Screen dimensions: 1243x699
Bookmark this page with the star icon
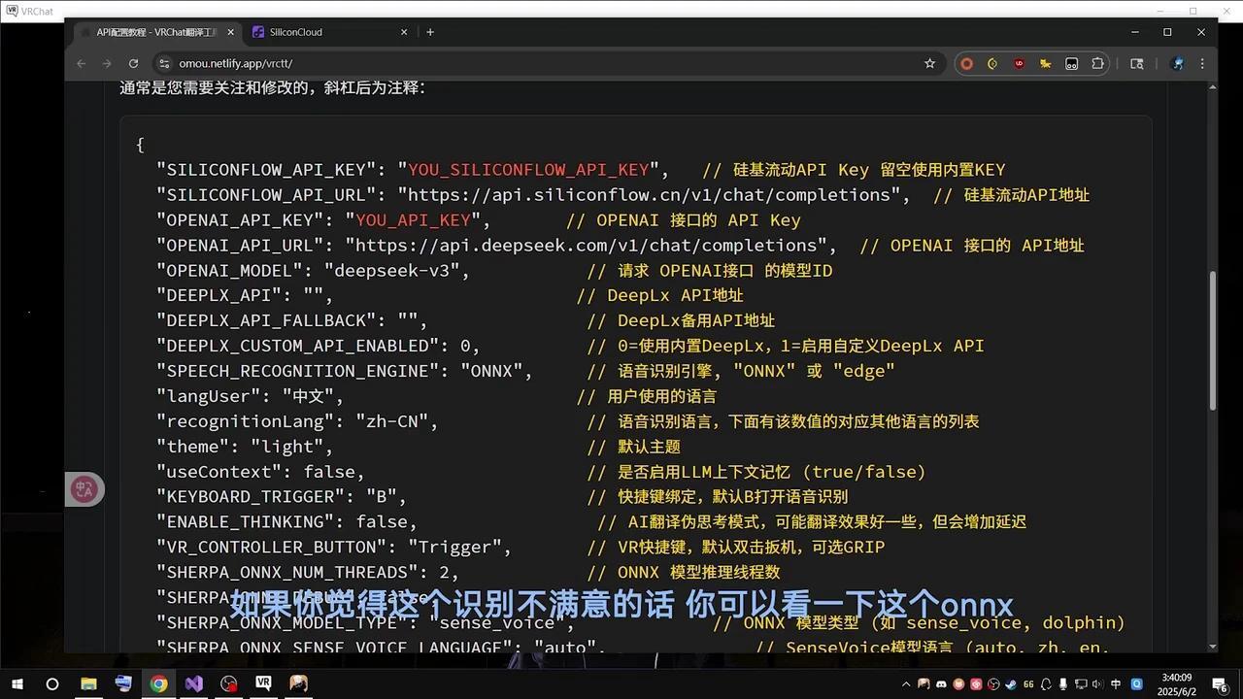point(929,63)
